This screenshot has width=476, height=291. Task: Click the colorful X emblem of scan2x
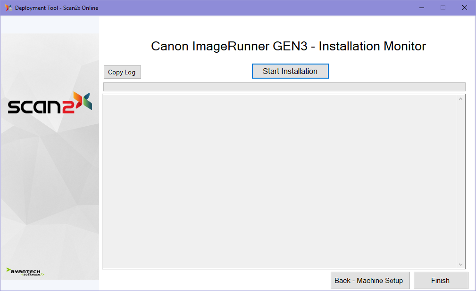(82, 101)
